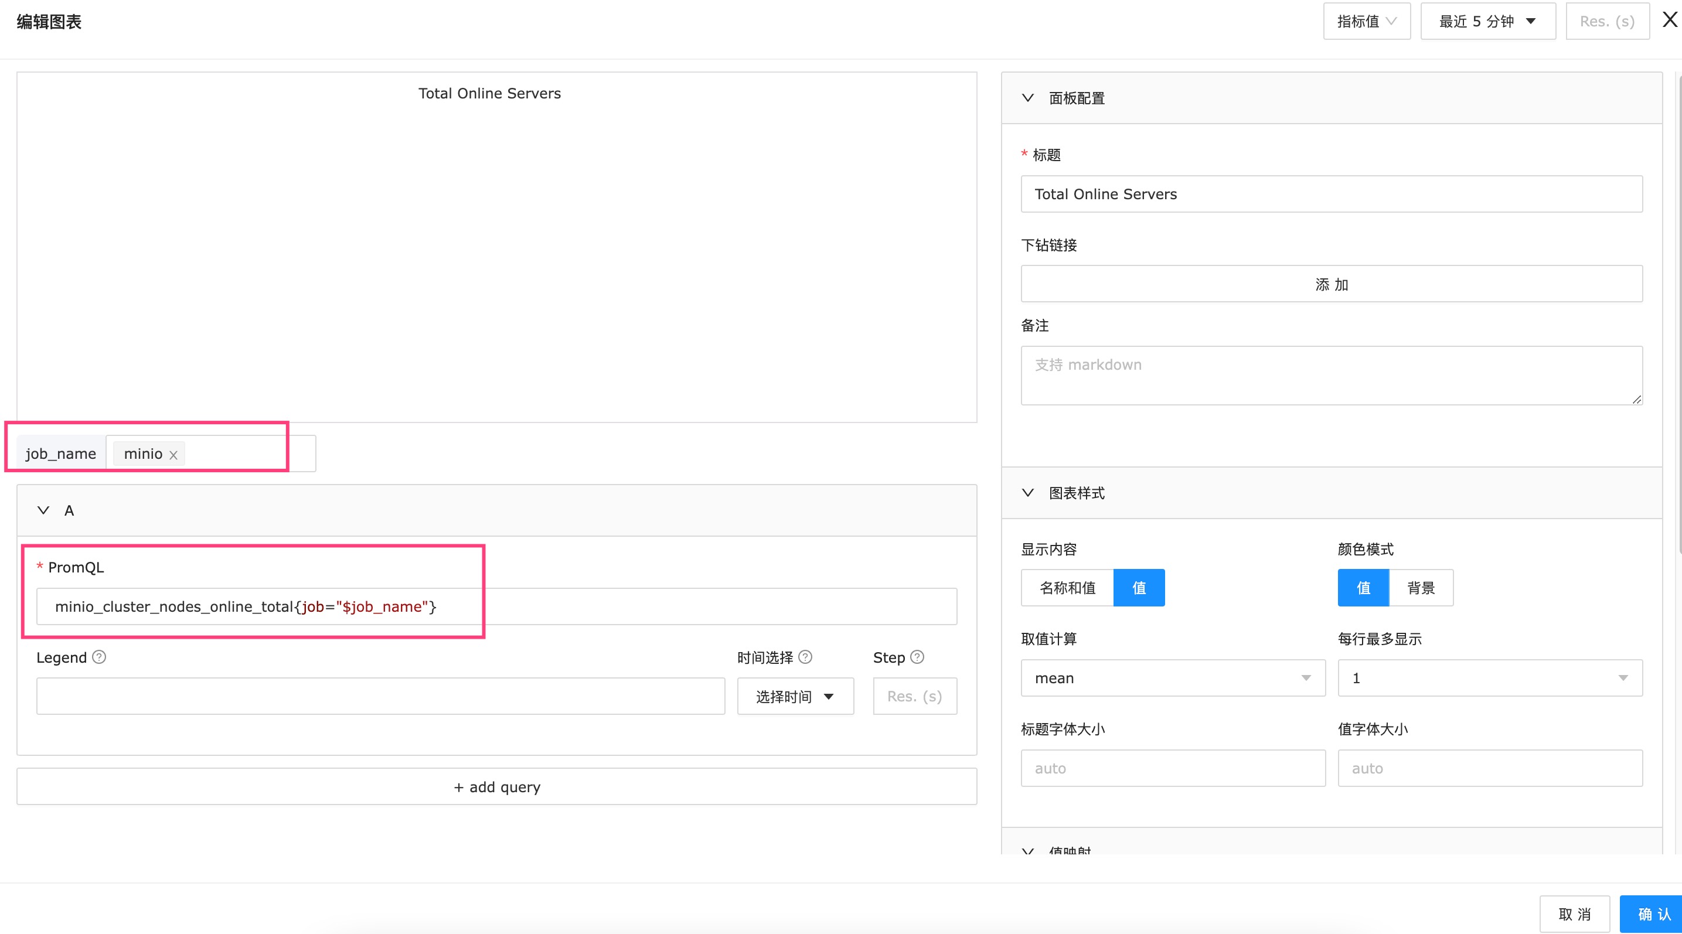Click the add query button

point(496,787)
